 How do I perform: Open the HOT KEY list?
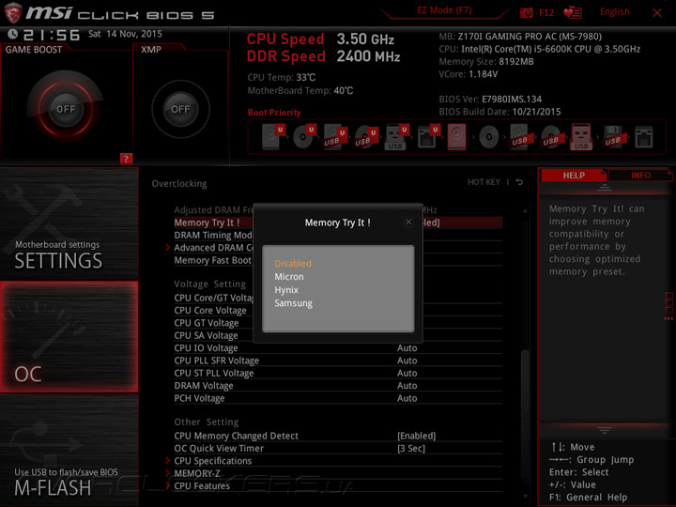tap(484, 182)
